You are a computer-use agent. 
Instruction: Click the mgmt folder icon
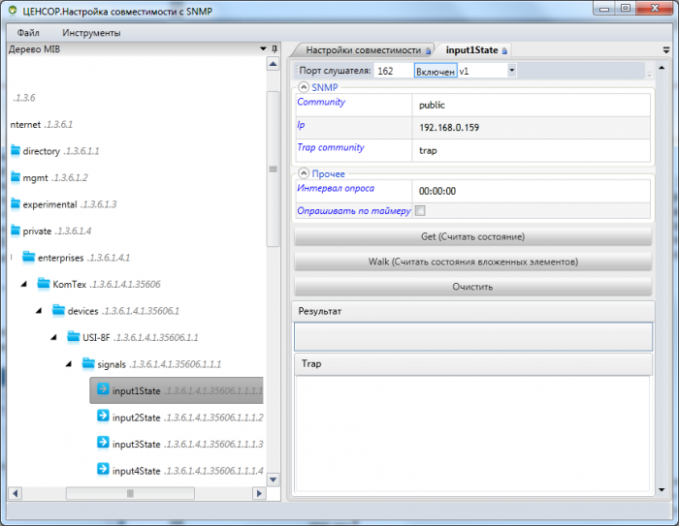pos(16,176)
